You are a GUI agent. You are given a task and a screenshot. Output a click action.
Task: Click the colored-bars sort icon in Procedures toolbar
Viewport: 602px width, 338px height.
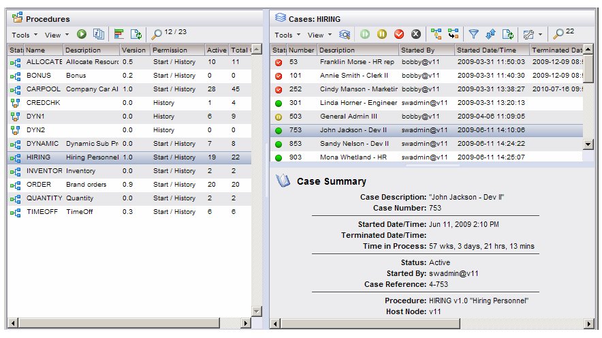118,34
